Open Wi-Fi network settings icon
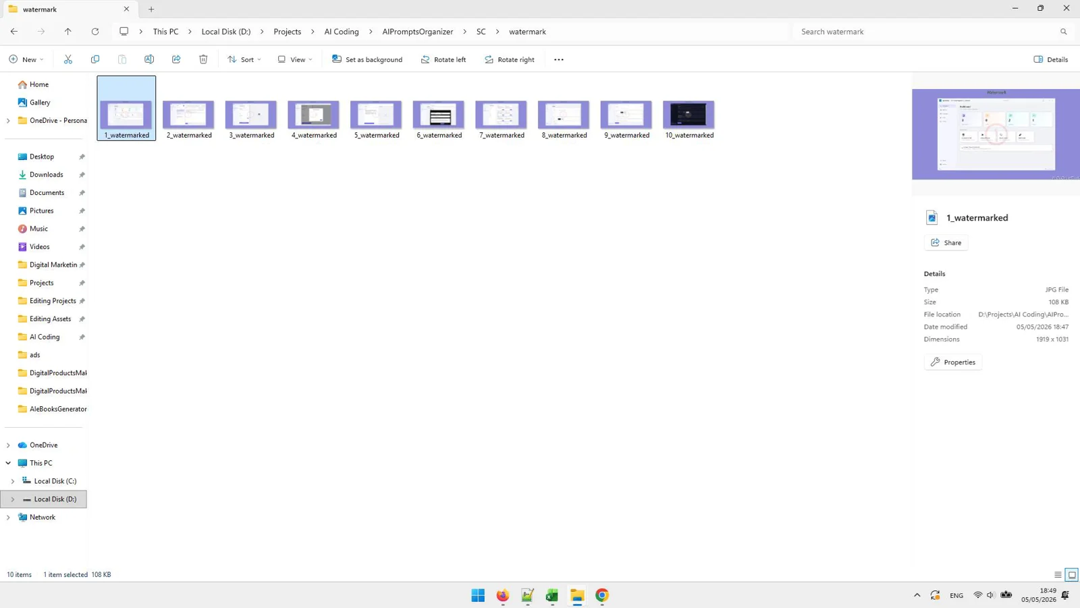1080x608 pixels. (977, 595)
